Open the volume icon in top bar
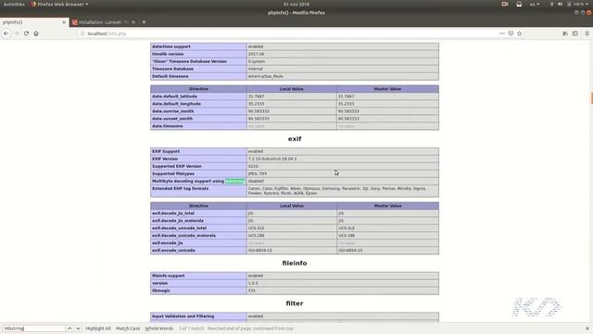The height and width of the screenshot is (334, 593). tap(560, 4)
